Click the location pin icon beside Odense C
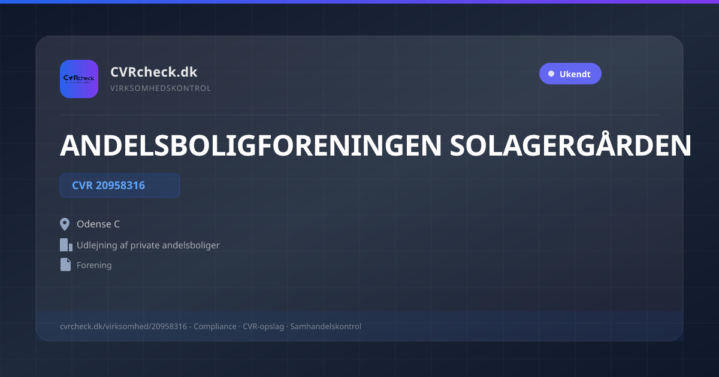Screen dimensions: 719x377 (65, 224)
